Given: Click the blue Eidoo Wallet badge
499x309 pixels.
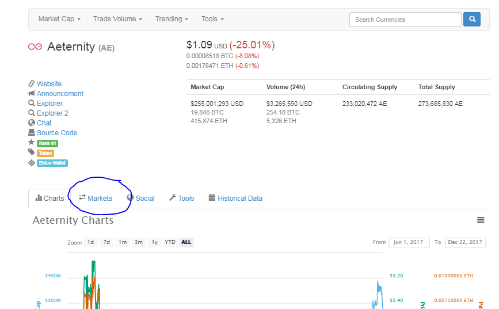Looking at the screenshot, I should coord(52,163).
